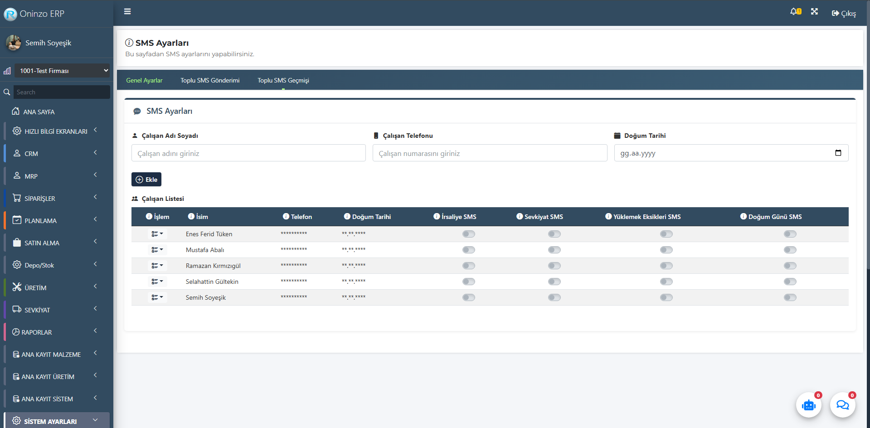Open the 1001-Test Firması company dropdown
Viewport: 870px width, 428px height.
point(62,71)
